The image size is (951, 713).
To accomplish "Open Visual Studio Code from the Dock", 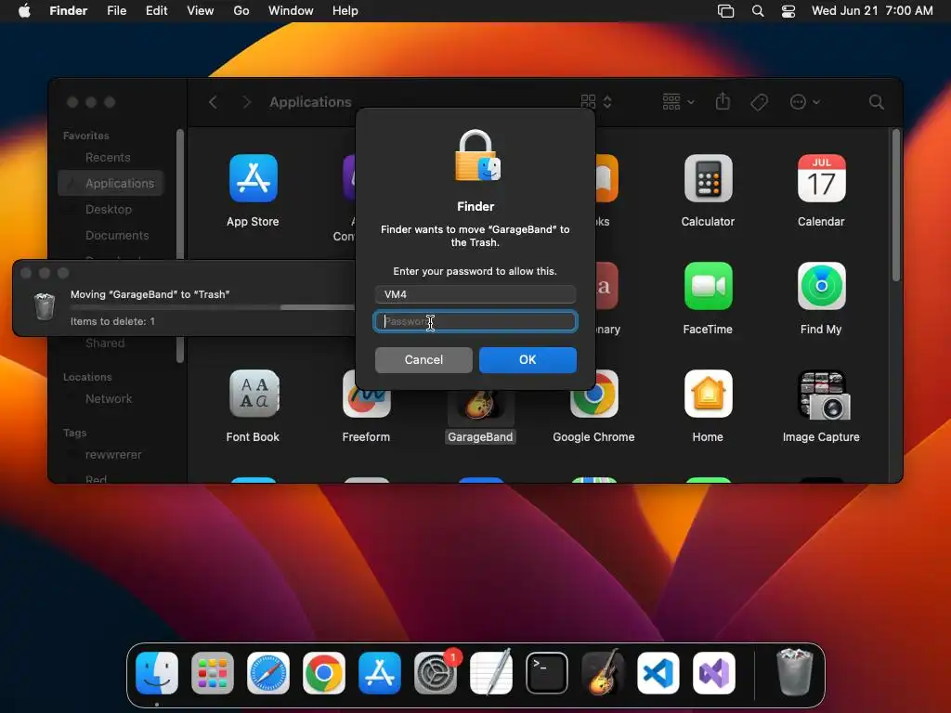I will 658,673.
